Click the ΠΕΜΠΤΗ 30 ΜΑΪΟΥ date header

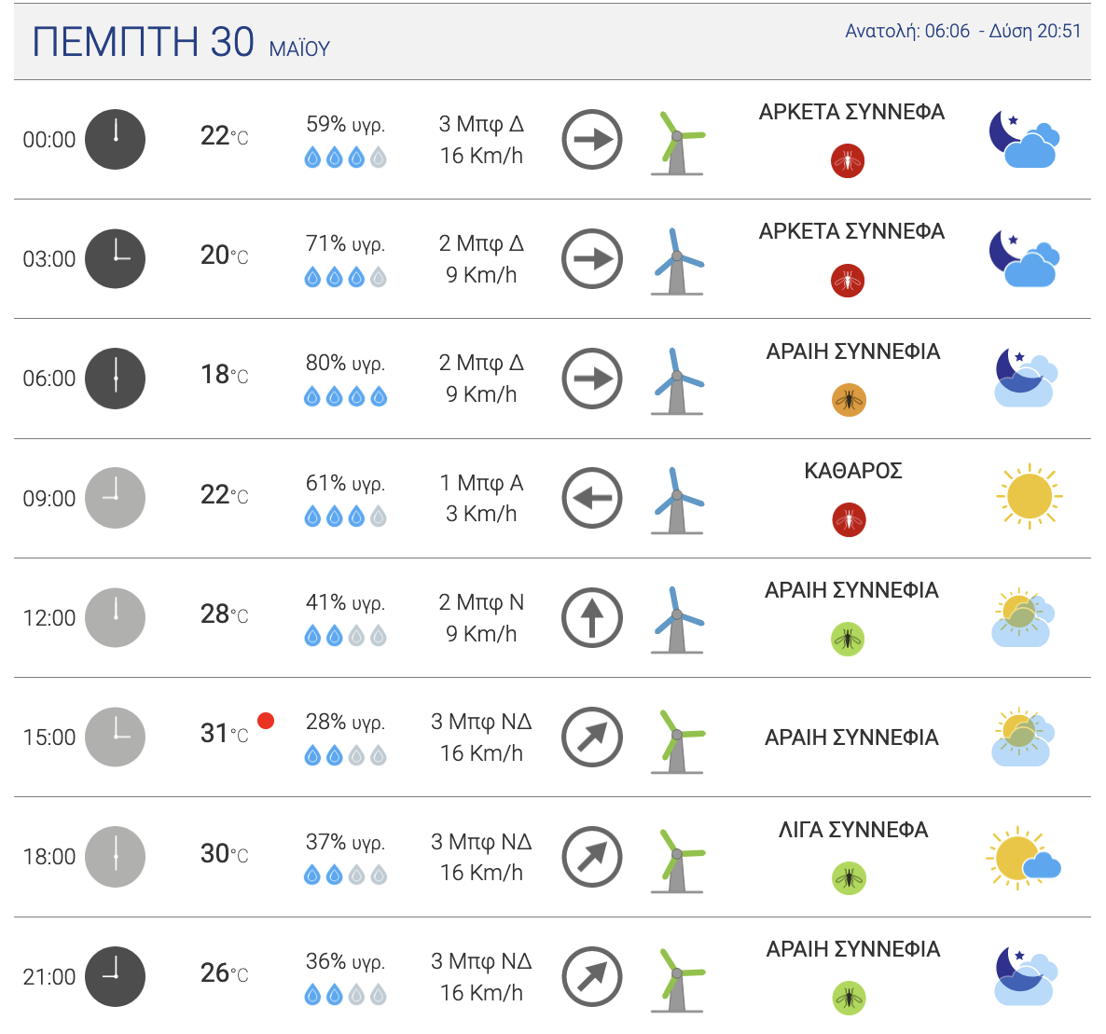point(181,43)
